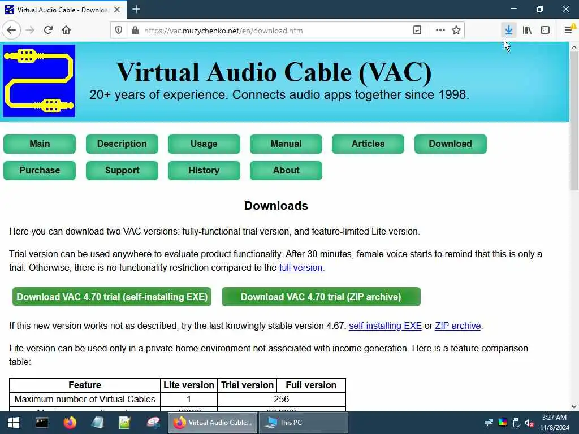Screen dimensions: 579x434
Task: Click the padlock site security icon
Action: 135,31
